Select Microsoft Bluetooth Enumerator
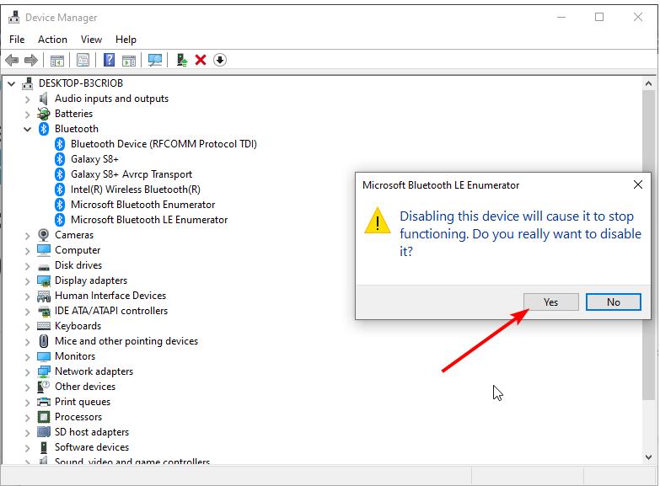 pos(143,205)
